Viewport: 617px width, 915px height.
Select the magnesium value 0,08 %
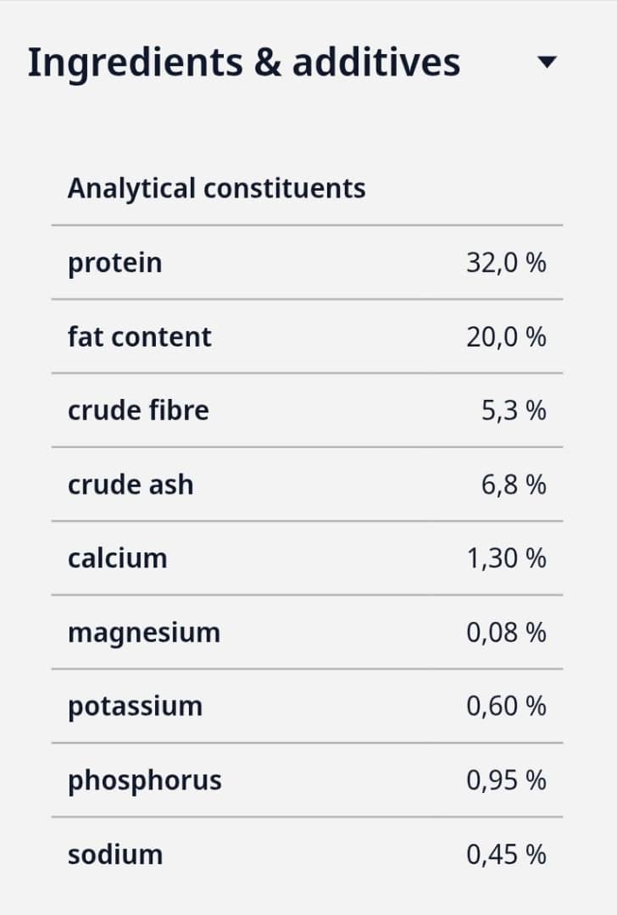pyautogui.click(x=506, y=633)
